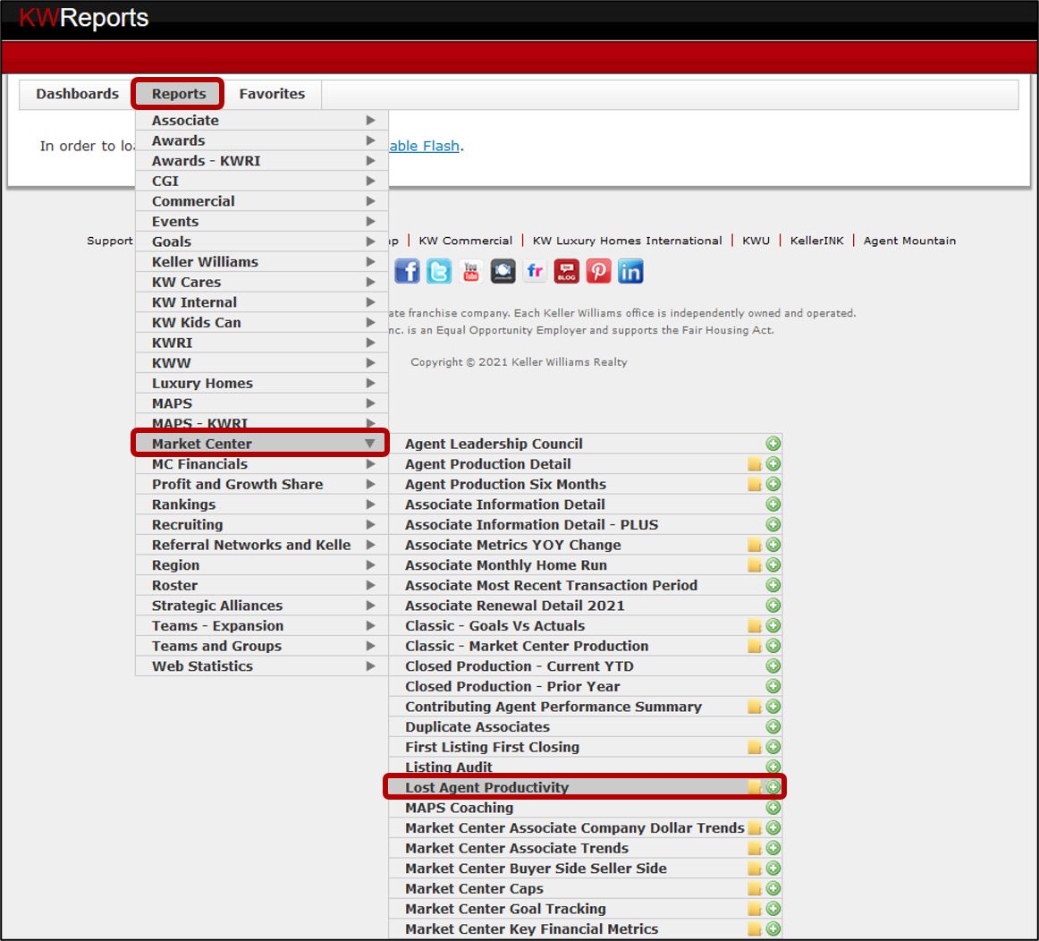Open KW Luxury Homes International link
Image resolution: width=1039 pixels, height=941 pixels.
coord(627,241)
